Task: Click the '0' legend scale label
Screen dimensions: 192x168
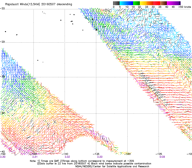Action: coord(114,7)
